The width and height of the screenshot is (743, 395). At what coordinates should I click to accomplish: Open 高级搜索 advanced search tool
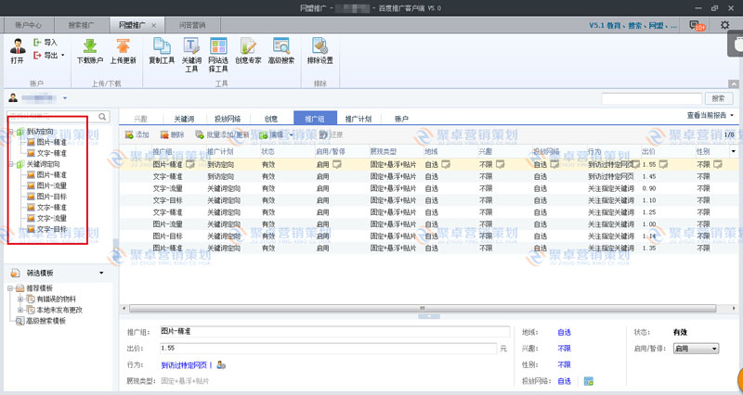[x=281, y=46]
